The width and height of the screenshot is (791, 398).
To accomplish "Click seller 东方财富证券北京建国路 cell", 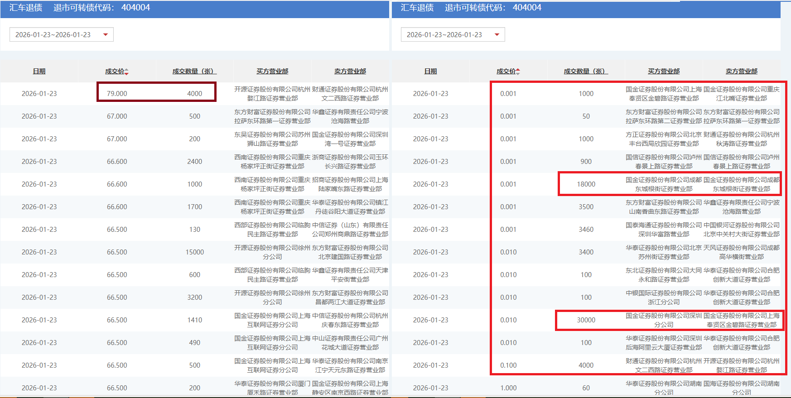I will (x=350, y=252).
